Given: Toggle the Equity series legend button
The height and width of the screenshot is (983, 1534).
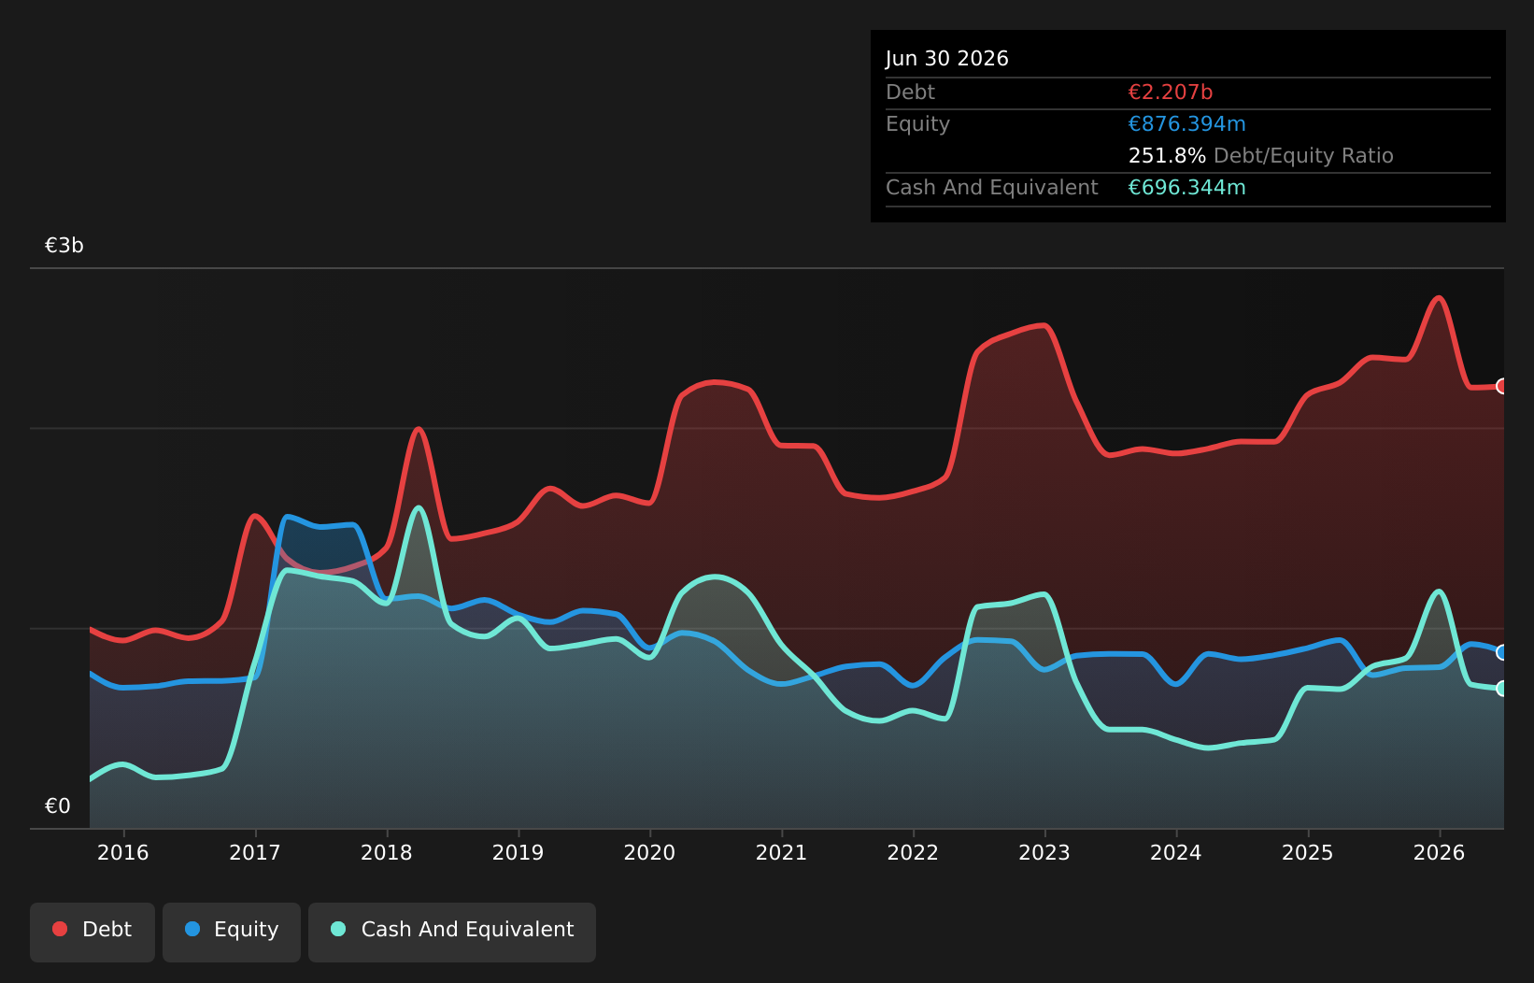Looking at the screenshot, I should click(x=232, y=932).
